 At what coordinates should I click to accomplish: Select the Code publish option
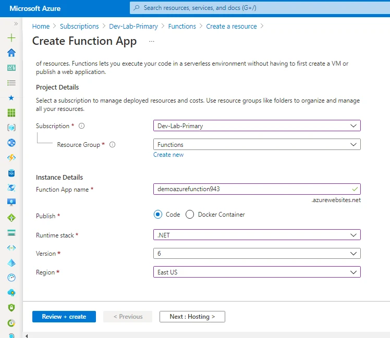pyautogui.click(x=158, y=215)
